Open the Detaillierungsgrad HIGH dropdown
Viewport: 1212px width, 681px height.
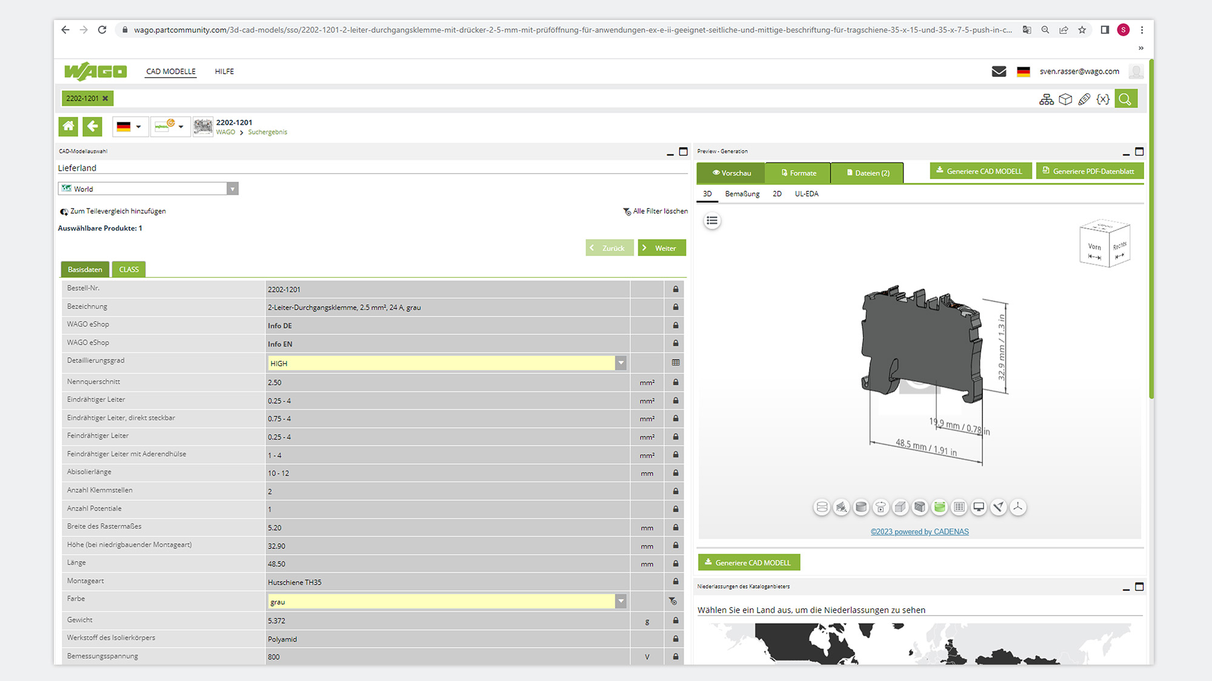pos(447,363)
